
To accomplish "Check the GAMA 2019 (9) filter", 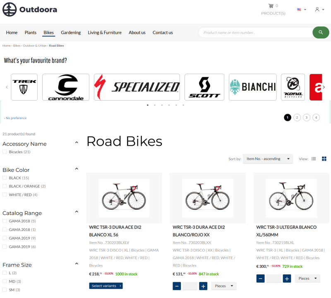I will click(x=5, y=238).
